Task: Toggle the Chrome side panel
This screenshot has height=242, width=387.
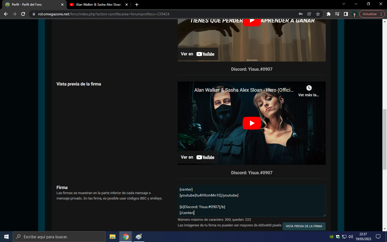Action: 346,14
